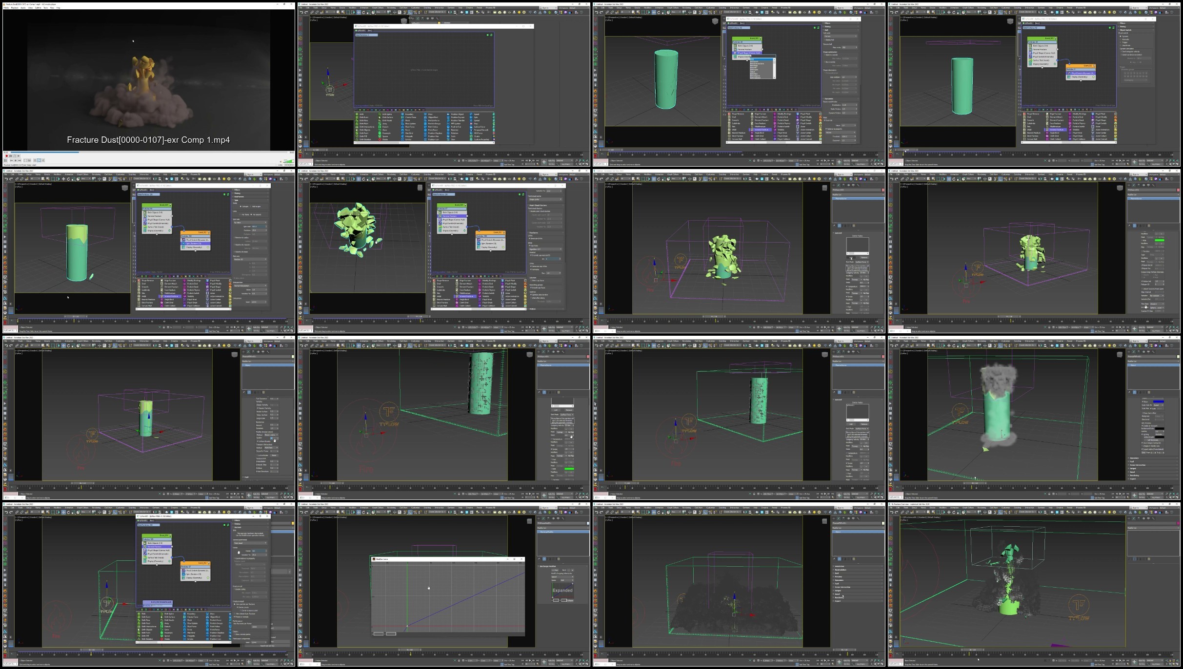Choose Select and Link in the Modifier Curve frame
The height and width of the screenshot is (669, 1183).
(313, 512)
